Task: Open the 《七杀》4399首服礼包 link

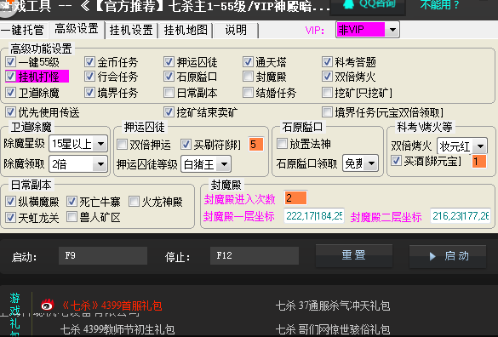Action: (112, 306)
